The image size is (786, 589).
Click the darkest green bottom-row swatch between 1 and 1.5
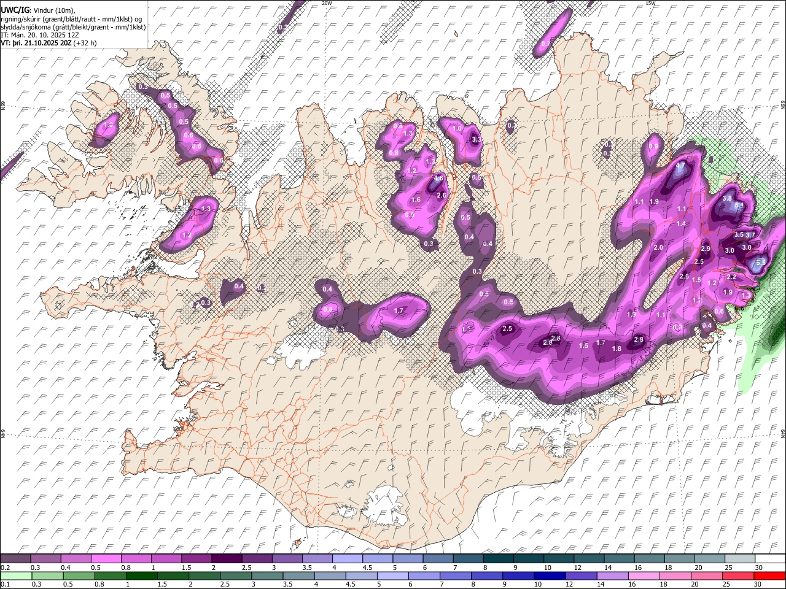142,576
